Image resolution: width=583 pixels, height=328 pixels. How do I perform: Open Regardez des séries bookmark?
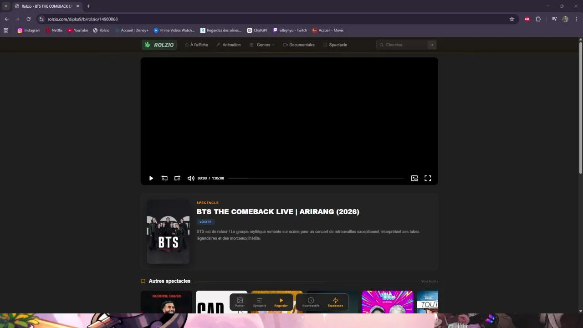[221, 31]
